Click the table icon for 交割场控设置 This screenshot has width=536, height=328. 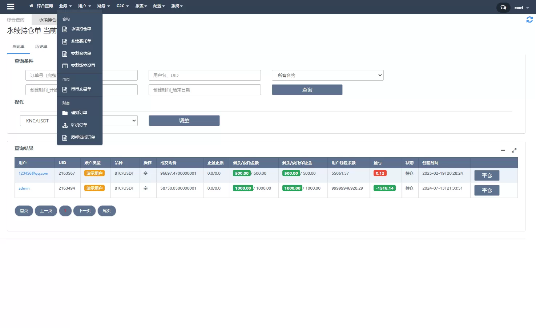tap(65, 66)
